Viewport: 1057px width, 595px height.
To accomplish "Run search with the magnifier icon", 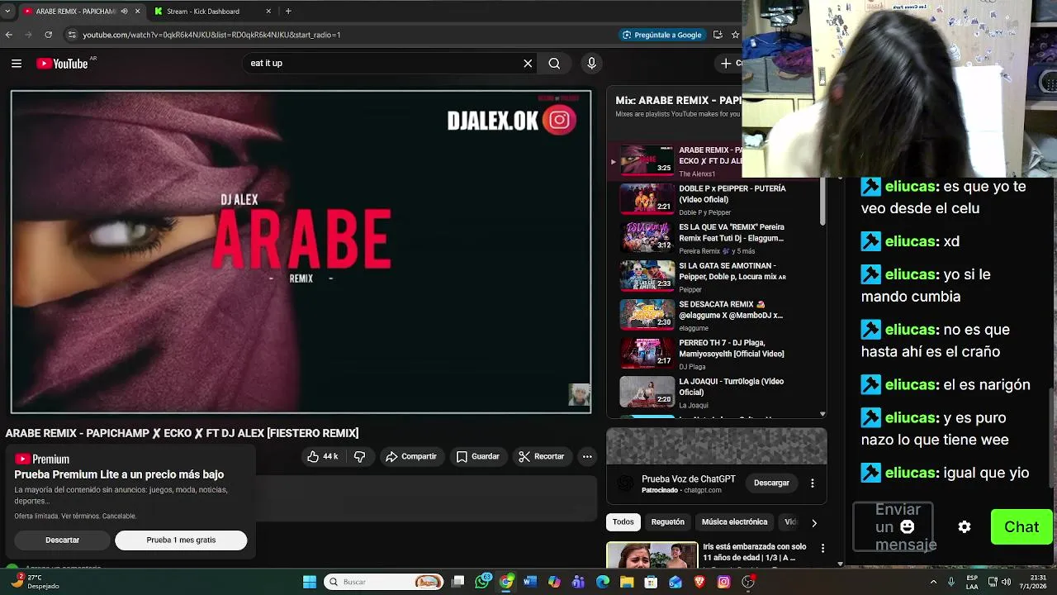I will coord(554,63).
